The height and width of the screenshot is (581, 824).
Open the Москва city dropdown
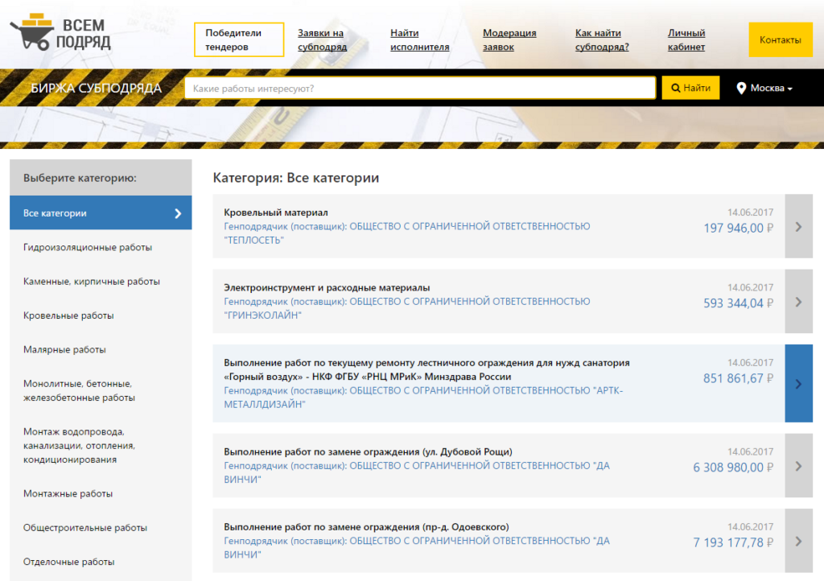click(x=766, y=87)
